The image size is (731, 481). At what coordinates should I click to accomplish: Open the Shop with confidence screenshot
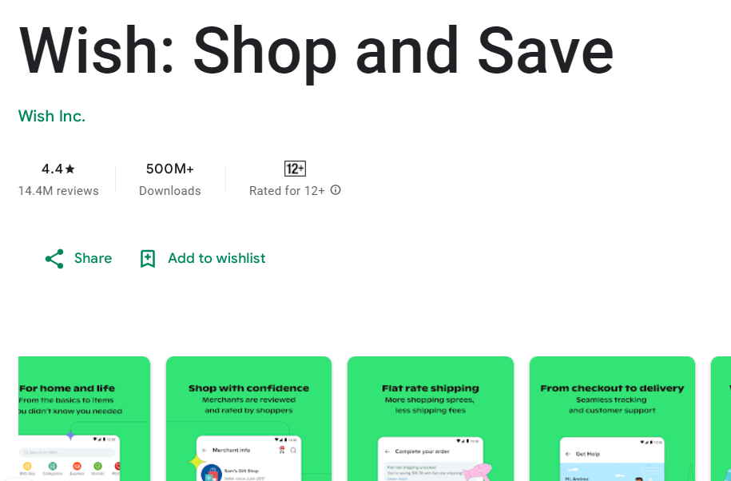tap(249, 419)
